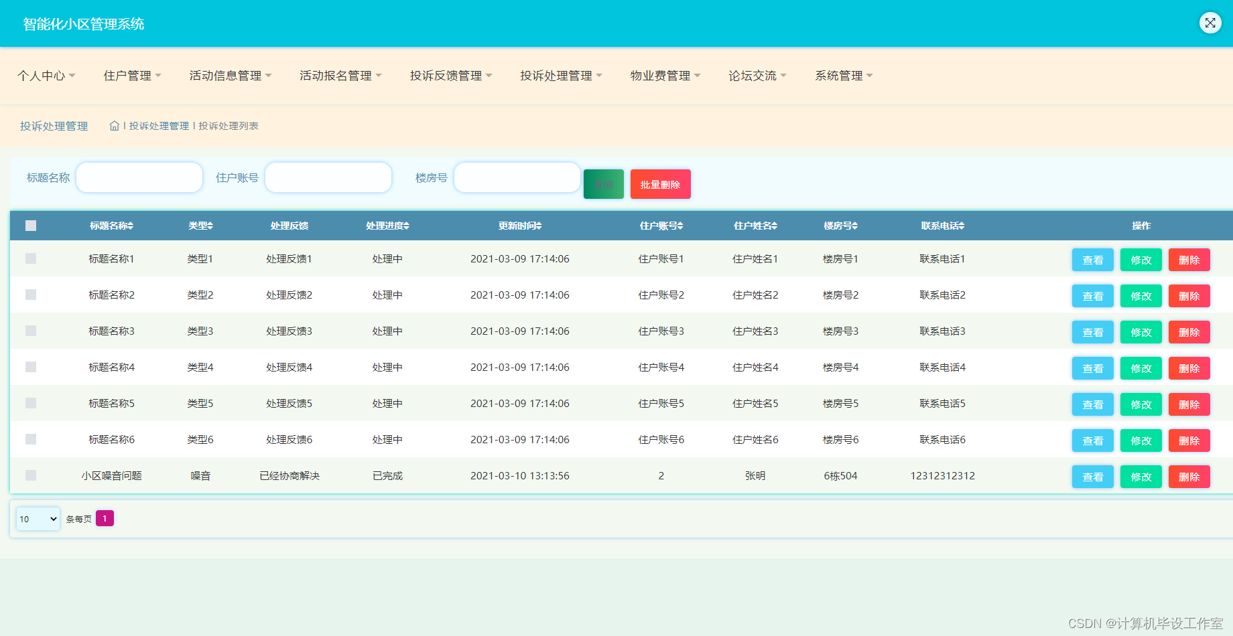Open the 投诉处理管理 menu in the navigation bar
The width and height of the screenshot is (1233, 636).
(x=561, y=76)
